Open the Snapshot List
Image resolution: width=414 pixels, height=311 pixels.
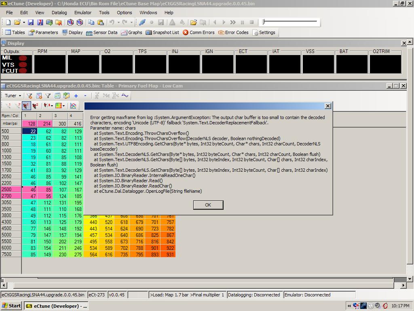click(x=163, y=32)
